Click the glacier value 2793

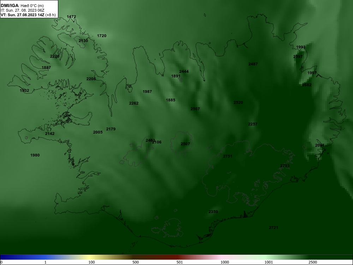[285, 166]
